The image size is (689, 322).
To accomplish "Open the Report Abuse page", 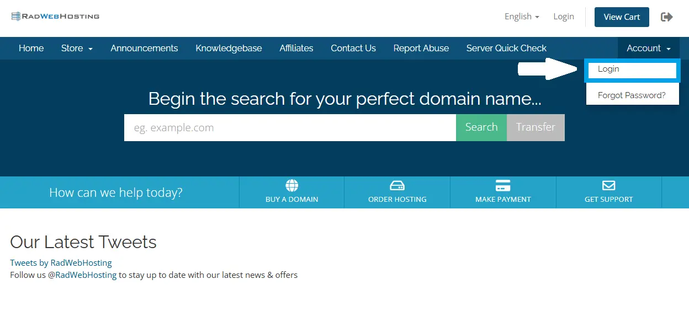I will pyautogui.click(x=421, y=49).
